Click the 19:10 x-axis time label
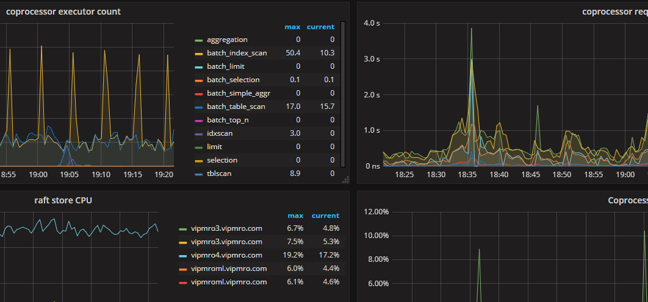The width and height of the screenshot is (648, 302). [x=101, y=175]
